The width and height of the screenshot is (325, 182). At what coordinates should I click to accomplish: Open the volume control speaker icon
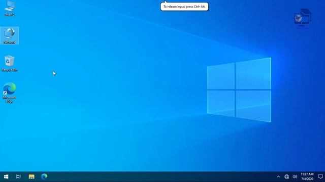pyautogui.click(x=295, y=176)
